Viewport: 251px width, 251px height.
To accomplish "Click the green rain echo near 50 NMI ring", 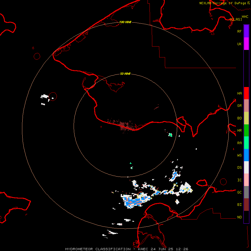I will coord(170,135).
